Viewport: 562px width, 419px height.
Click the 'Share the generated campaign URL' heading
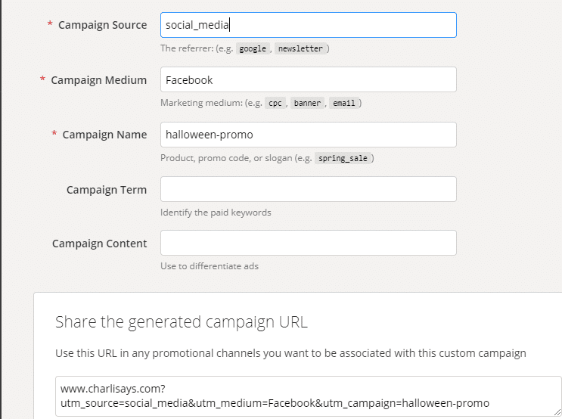182,322
